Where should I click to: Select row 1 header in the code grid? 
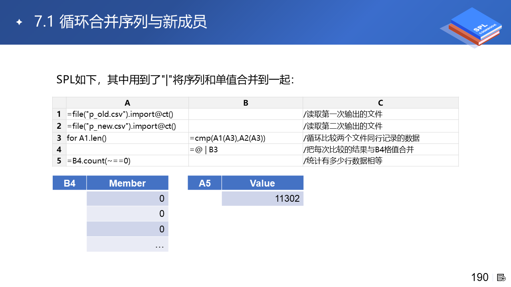point(59,114)
